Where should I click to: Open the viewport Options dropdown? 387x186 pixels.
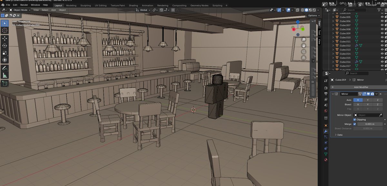(313, 15)
